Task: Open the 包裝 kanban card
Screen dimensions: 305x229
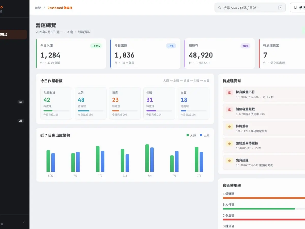Action: 159,103
